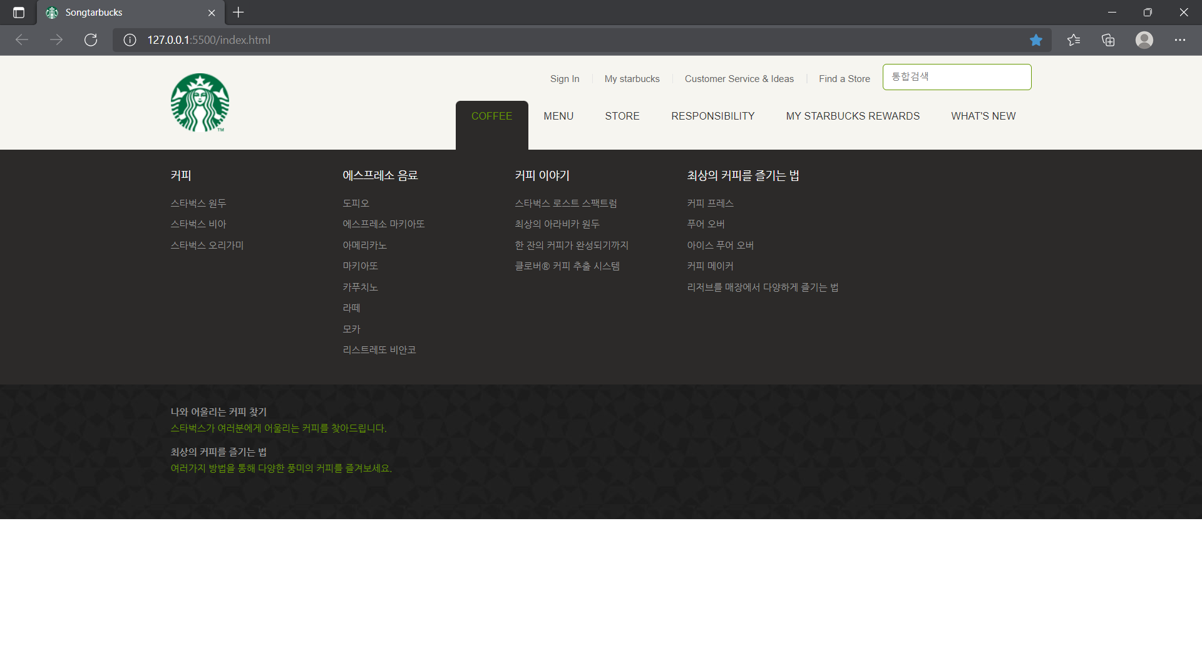The height and width of the screenshot is (645, 1202).
Task: Open the browser profile avatar
Action: (1144, 40)
